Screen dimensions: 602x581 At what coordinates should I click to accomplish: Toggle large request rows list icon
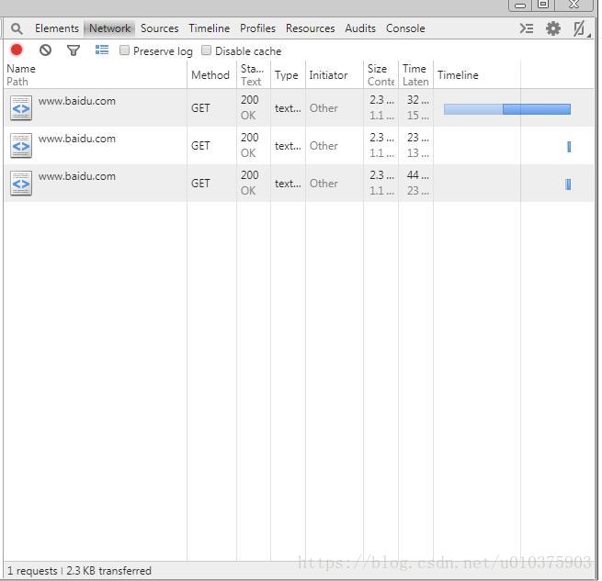pos(102,50)
